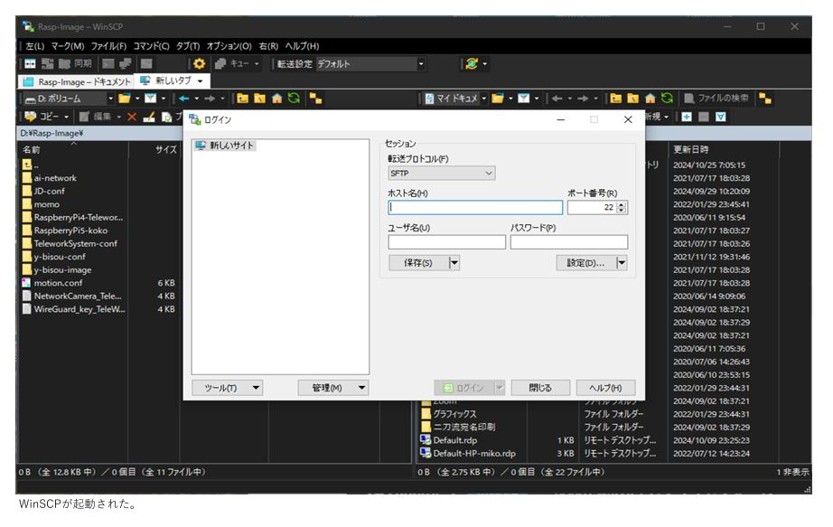The image size is (833, 527).
Task: Open the マーク(M) menu
Action: pyautogui.click(x=68, y=46)
